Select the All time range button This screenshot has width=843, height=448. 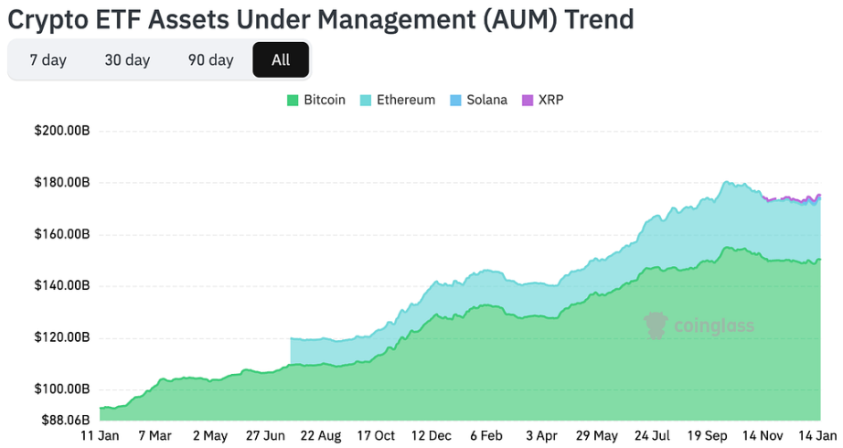[x=281, y=60]
